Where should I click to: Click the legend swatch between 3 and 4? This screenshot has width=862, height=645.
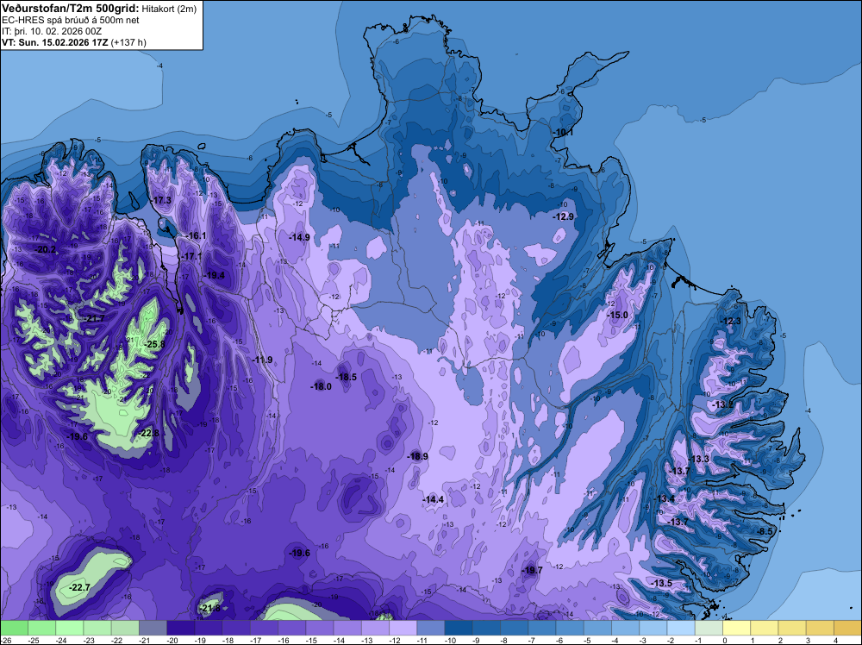click(x=821, y=628)
